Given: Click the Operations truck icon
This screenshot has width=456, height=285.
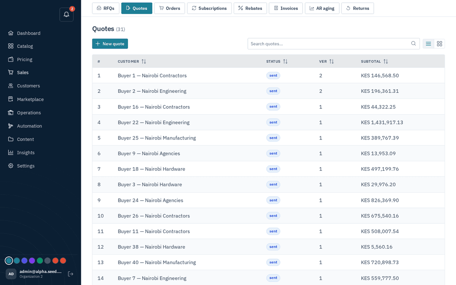Looking at the screenshot, I should point(11,112).
